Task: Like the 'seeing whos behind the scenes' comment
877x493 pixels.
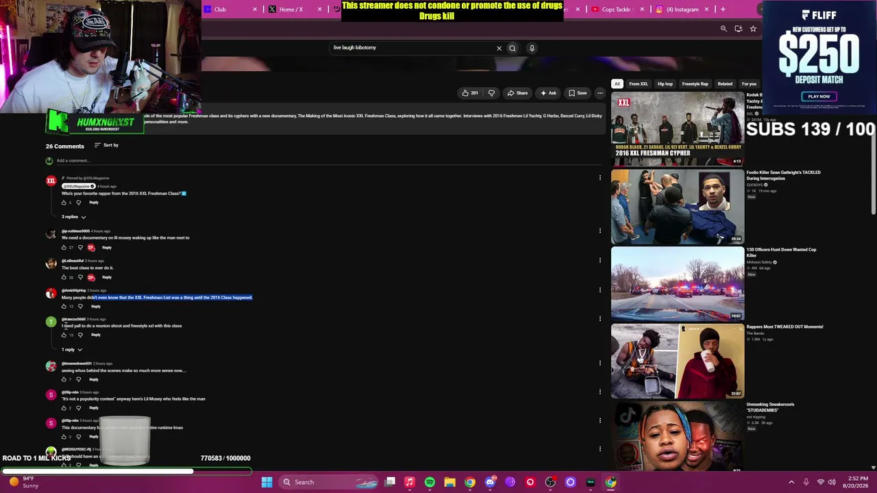Action: pyautogui.click(x=64, y=379)
